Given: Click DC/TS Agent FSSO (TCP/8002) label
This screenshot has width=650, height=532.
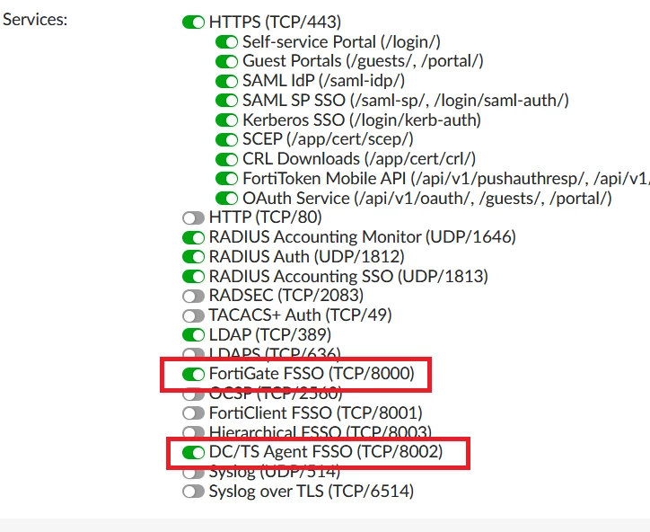Looking at the screenshot, I should click(326, 452).
